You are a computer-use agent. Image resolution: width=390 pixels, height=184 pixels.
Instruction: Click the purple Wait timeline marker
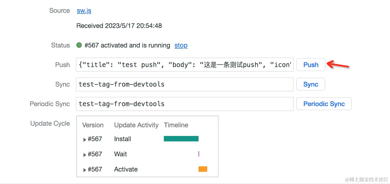199,154
